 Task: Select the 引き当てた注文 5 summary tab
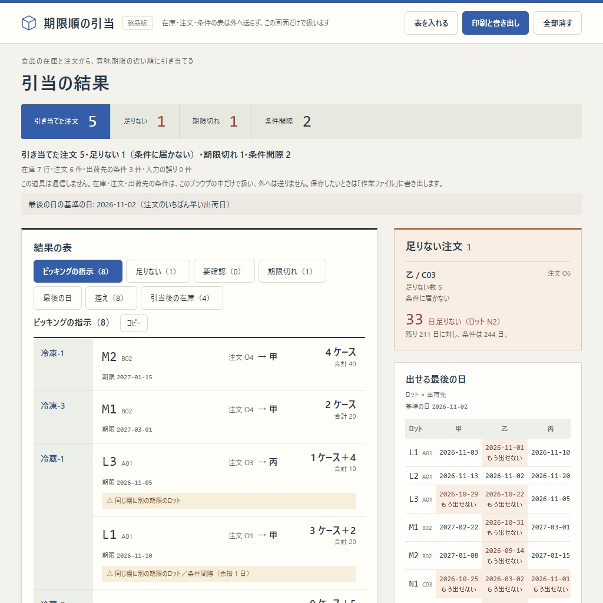pyautogui.click(x=66, y=121)
